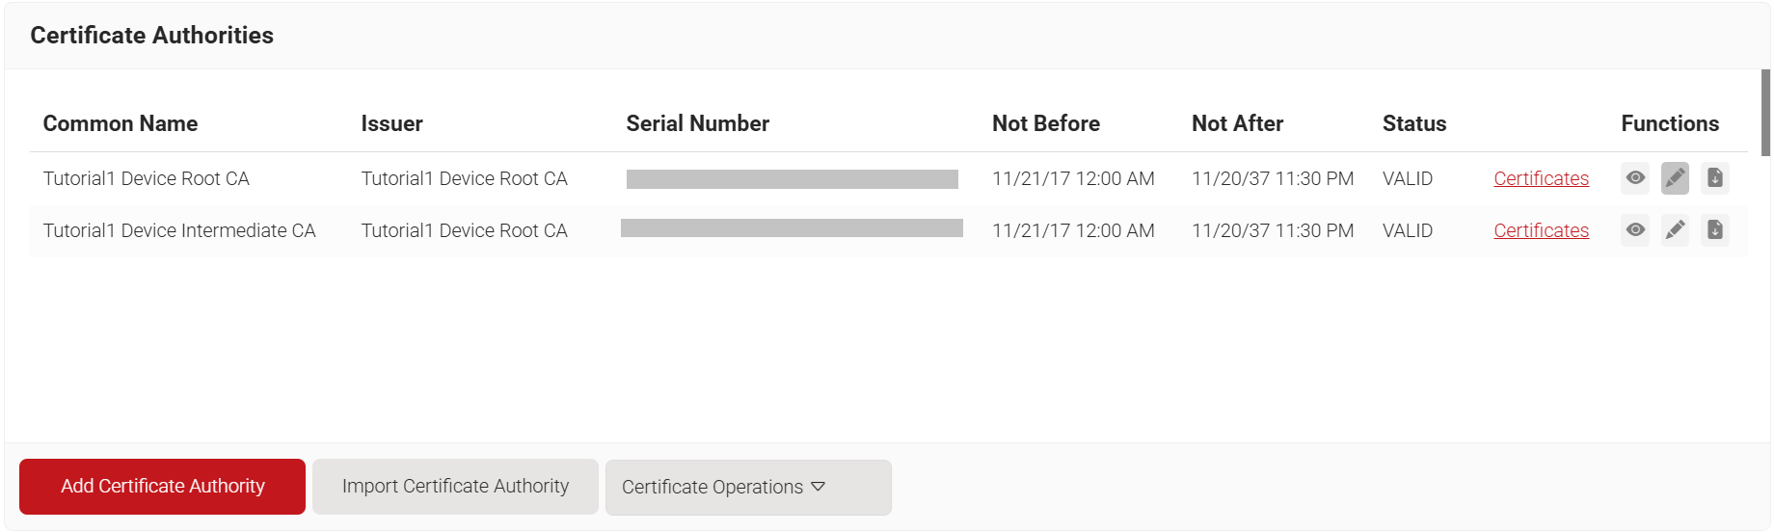Open Certificates link for the Intermediate CA row

(1541, 230)
